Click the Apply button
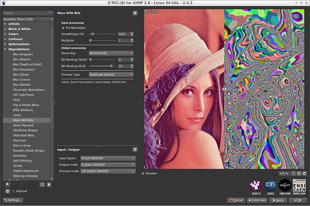Viewport: 310px width, 206px height. point(278,200)
